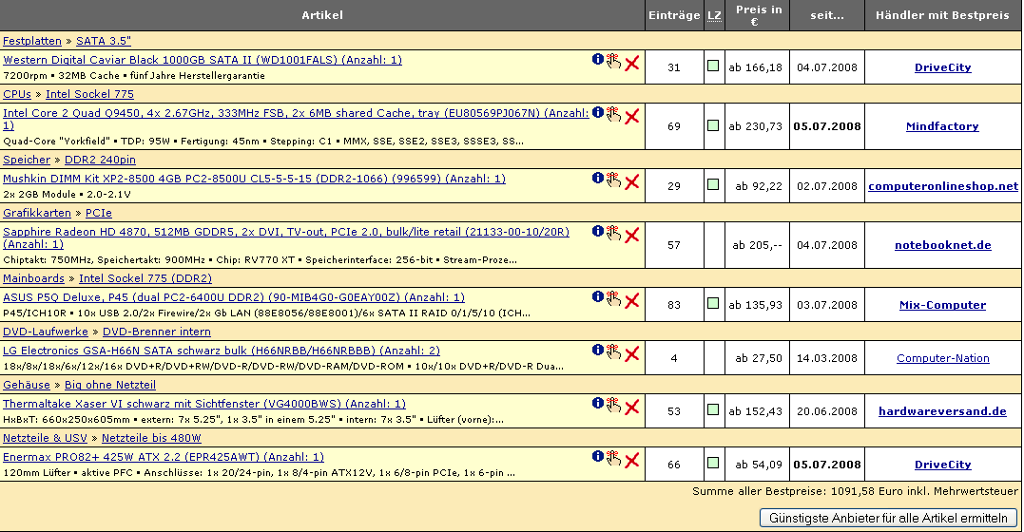Open info icon for Thermaltake Xaser VI

point(597,404)
